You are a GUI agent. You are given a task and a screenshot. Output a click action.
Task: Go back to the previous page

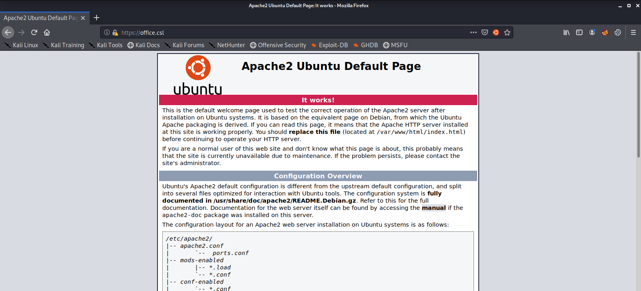pos(8,32)
